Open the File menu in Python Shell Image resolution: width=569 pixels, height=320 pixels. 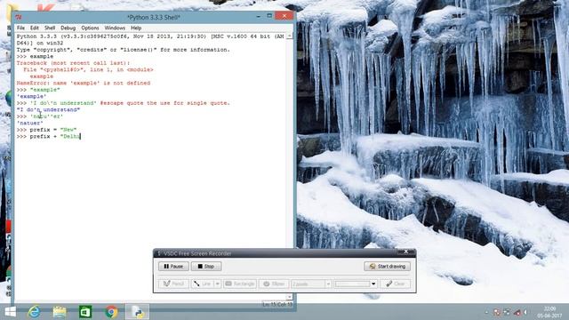20,28
